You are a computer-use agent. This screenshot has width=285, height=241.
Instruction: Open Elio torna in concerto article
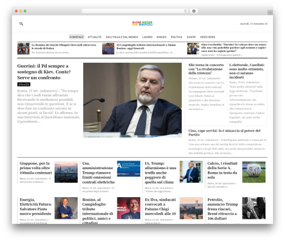(x=206, y=69)
